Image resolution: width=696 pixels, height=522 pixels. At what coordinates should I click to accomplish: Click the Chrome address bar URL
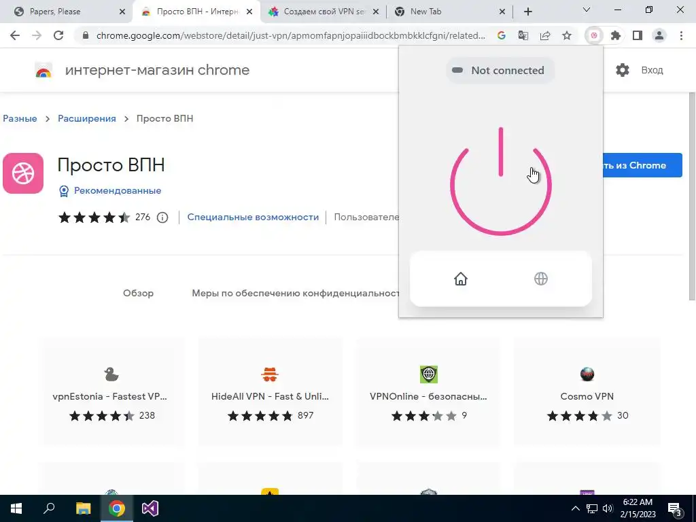[291, 35]
